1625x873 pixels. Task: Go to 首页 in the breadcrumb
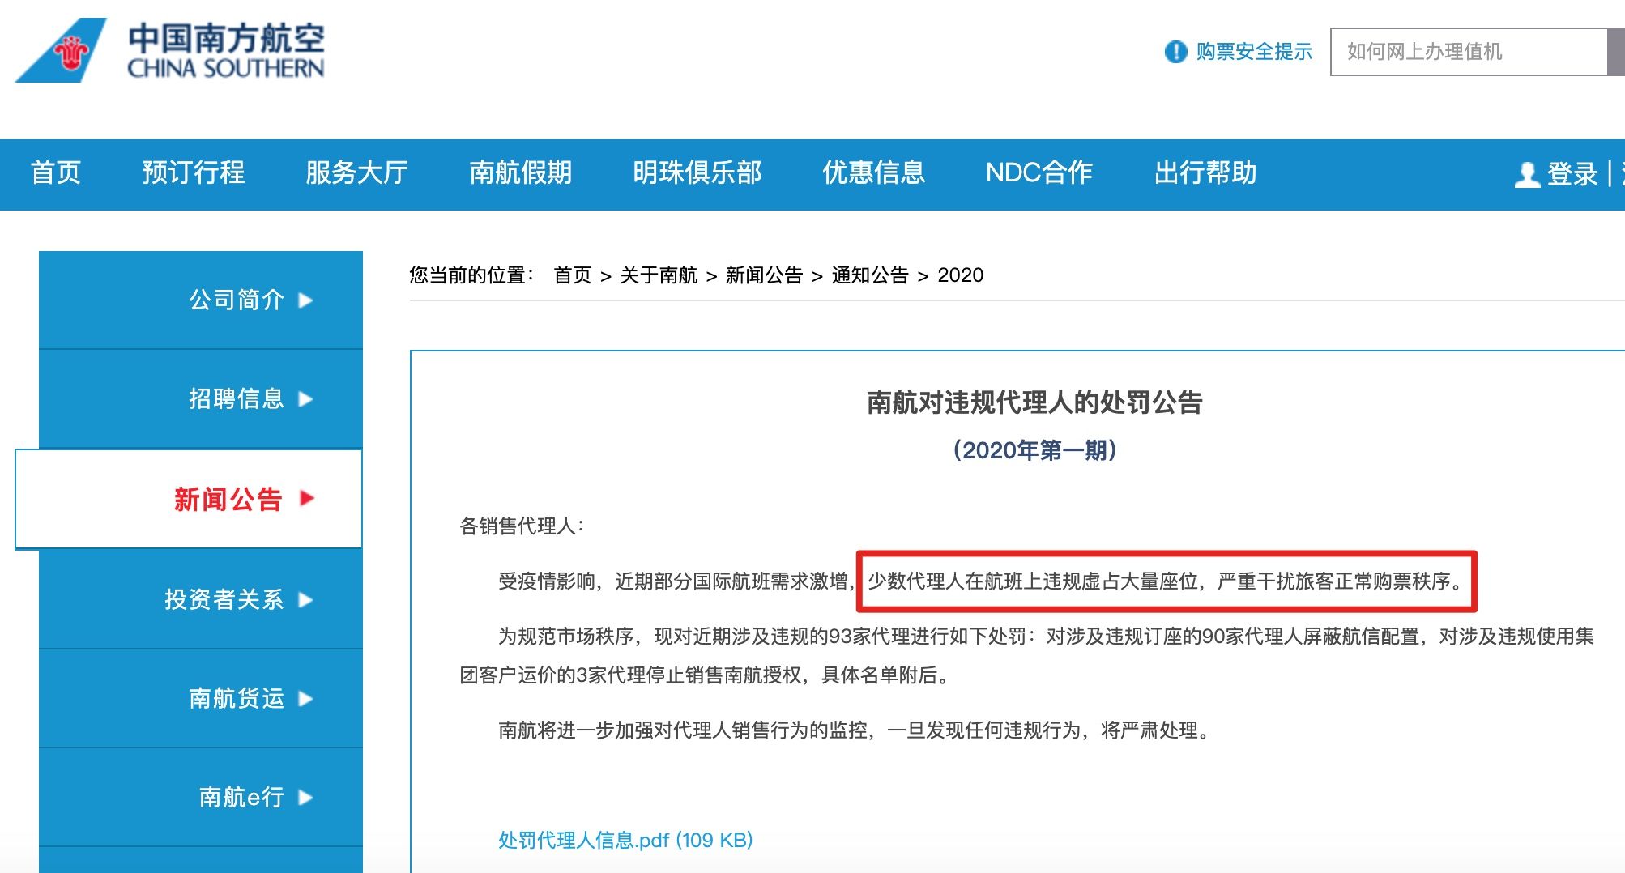573,275
